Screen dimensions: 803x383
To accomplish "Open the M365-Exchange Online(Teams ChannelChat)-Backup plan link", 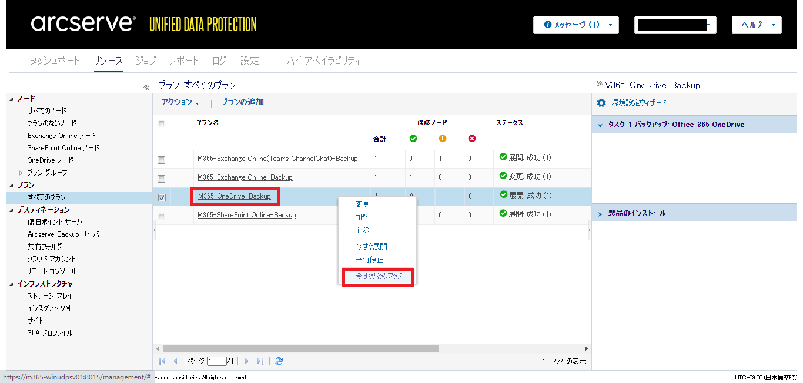I will 277,159.
